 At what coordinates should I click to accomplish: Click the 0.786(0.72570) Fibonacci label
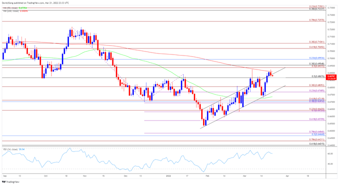317,20
